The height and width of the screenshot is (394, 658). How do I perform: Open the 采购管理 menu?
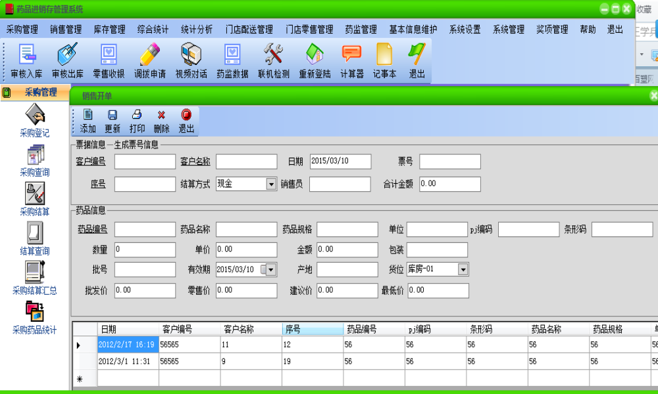22,30
